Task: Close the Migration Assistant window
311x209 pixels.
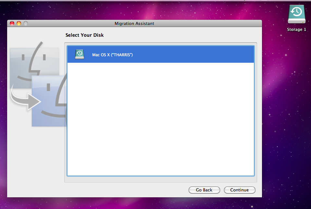Action: tap(12, 23)
